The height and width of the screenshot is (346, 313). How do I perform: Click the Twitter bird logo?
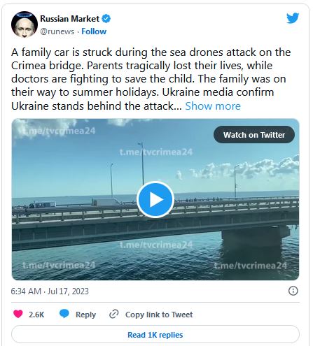click(293, 18)
